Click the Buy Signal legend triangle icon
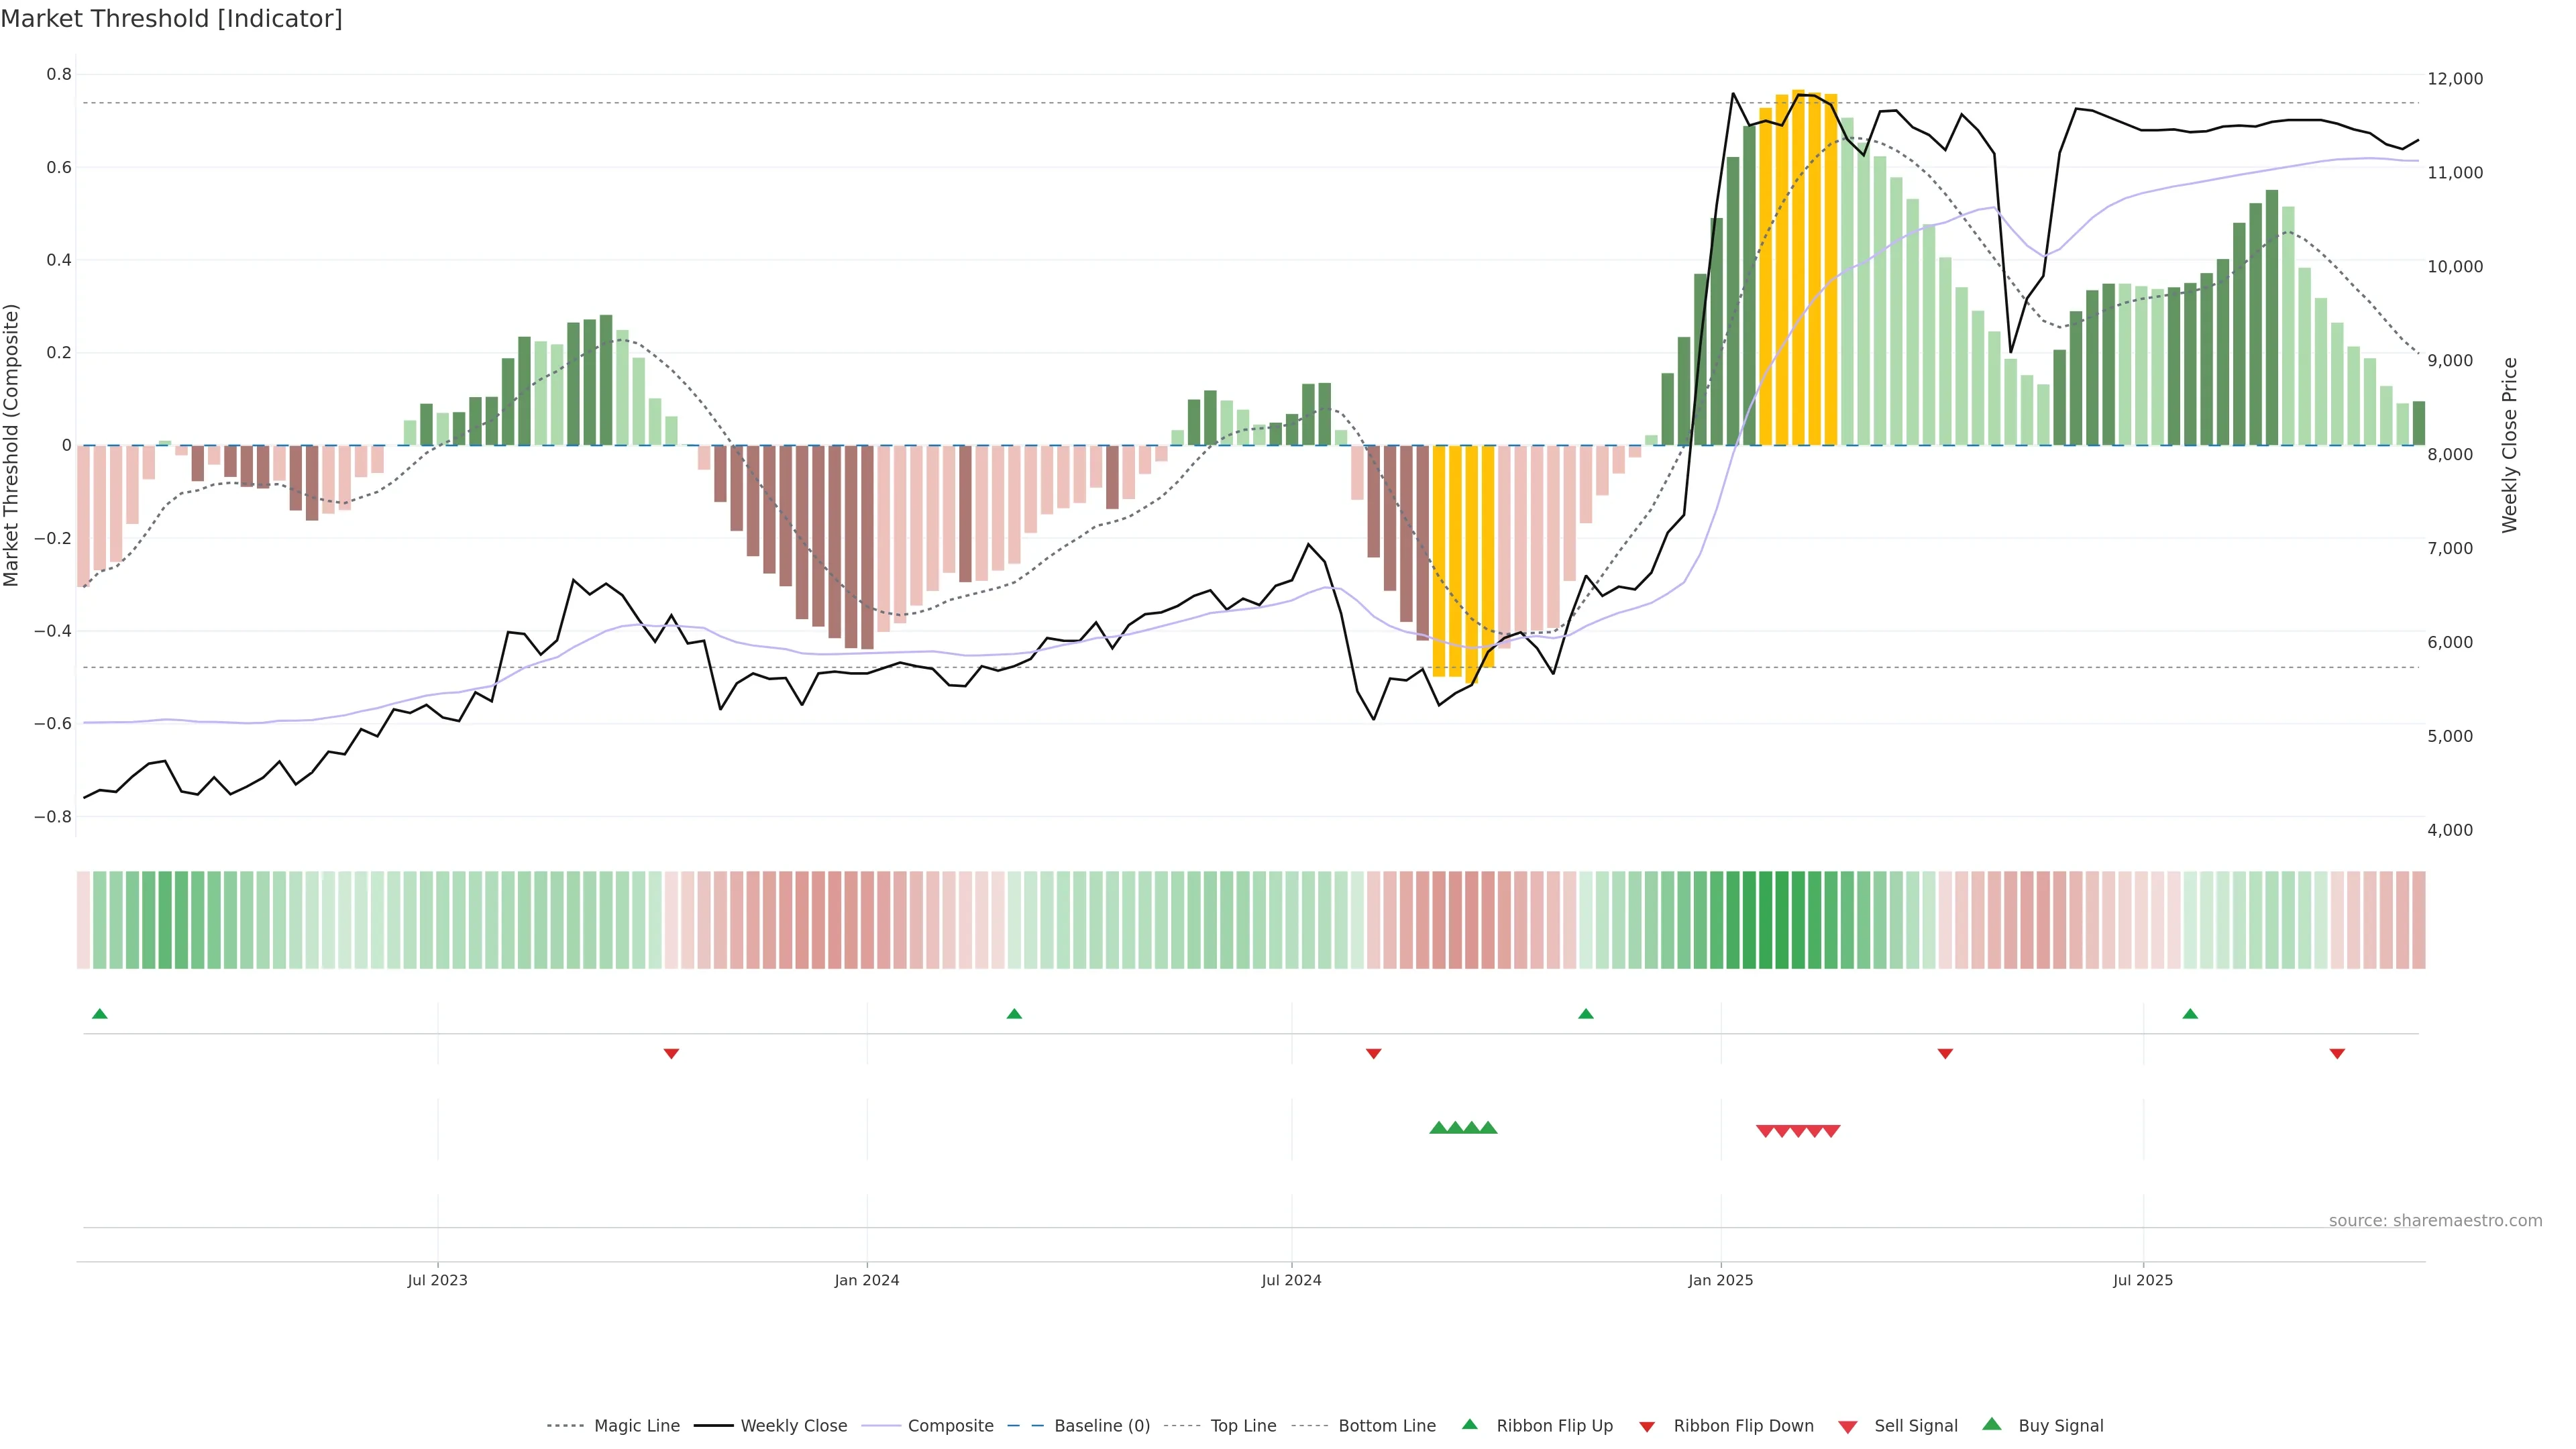The width and height of the screenshot is (2576, 1449). click(x=1992, y=1424)
